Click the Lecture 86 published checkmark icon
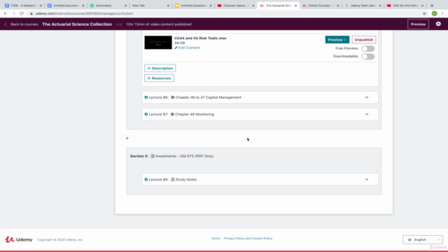 tap(146, 97)
